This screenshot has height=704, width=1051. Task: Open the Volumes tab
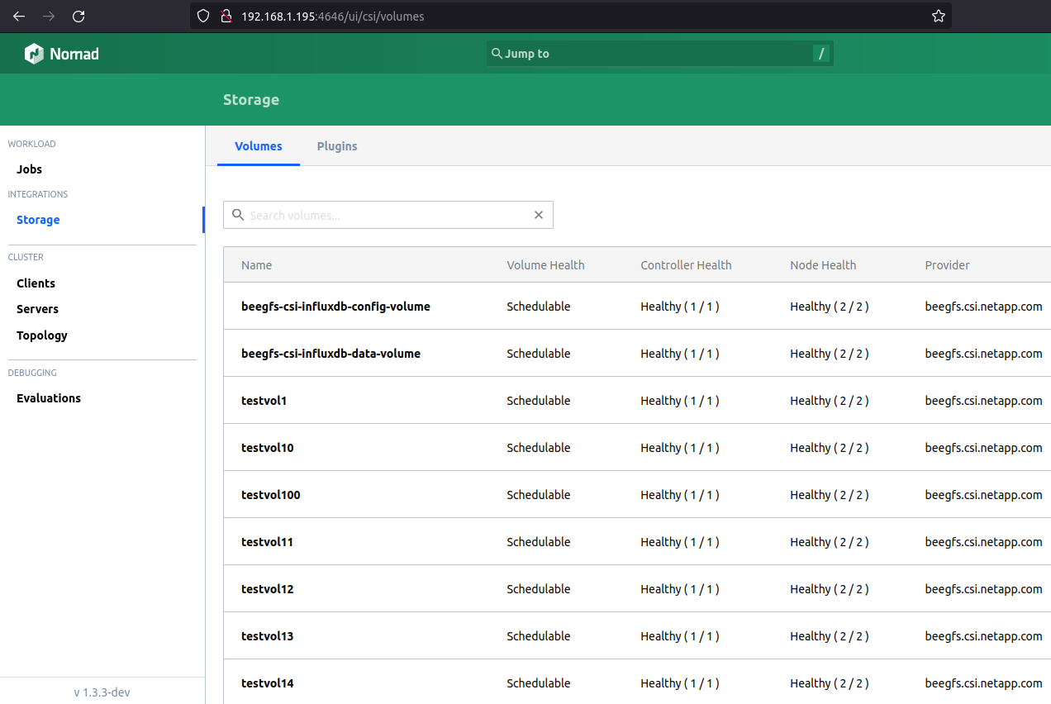[259, 146]
